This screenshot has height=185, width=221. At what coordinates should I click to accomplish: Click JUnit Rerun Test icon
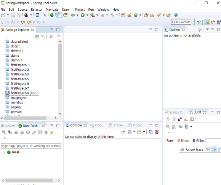coord(168,127)
